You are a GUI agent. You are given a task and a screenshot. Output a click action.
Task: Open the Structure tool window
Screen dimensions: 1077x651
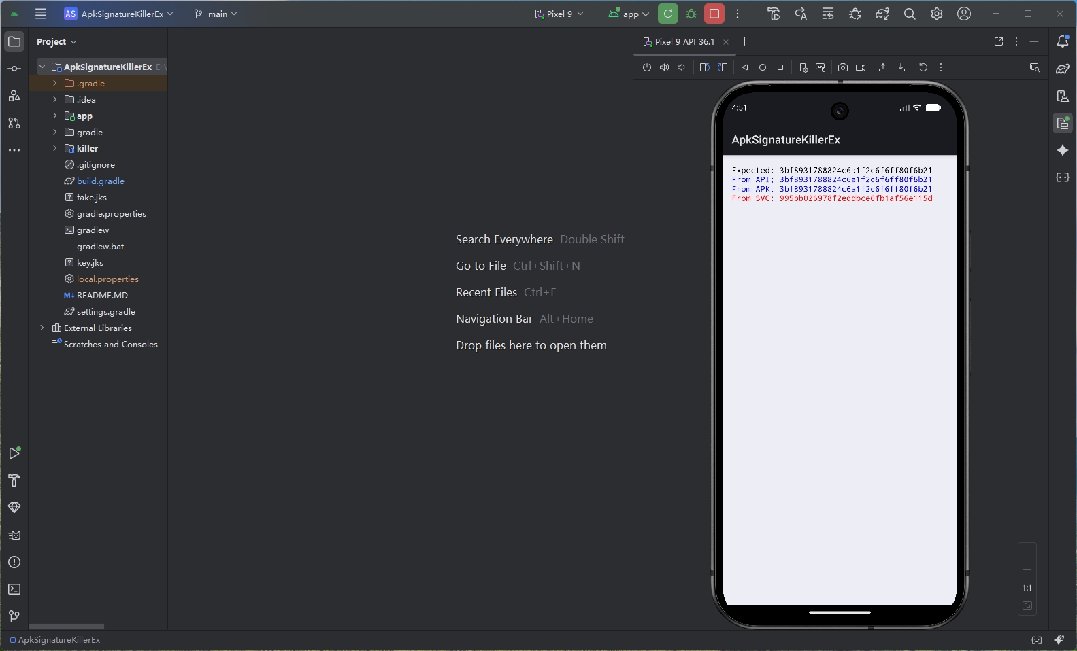point(14,96)
